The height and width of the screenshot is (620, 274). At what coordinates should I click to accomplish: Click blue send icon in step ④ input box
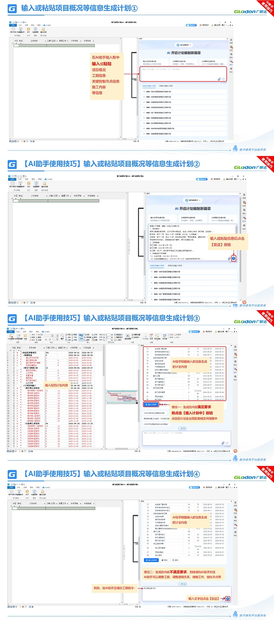click(x=228, y=599)
